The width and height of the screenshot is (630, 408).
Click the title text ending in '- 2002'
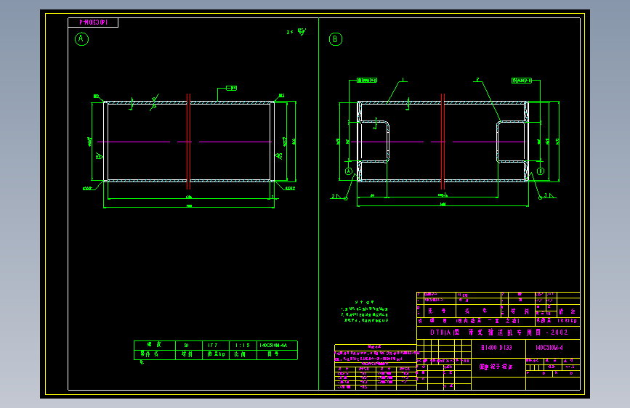pos(499,332)
